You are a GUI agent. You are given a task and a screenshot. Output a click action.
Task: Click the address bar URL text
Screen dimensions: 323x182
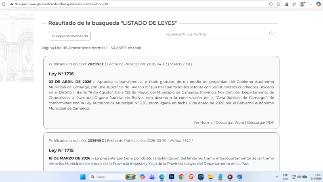click(x=69, y=4)
